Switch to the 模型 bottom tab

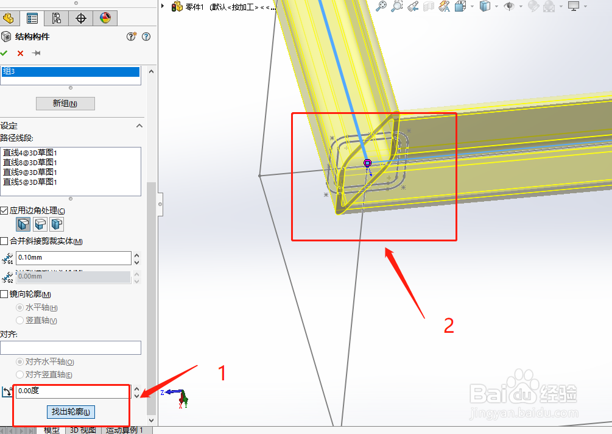pos(52,430)
